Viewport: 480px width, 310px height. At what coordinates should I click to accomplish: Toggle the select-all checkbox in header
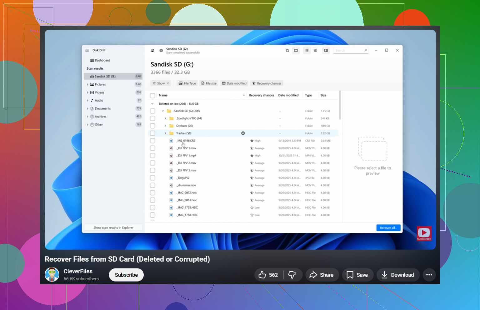[152, 95]
